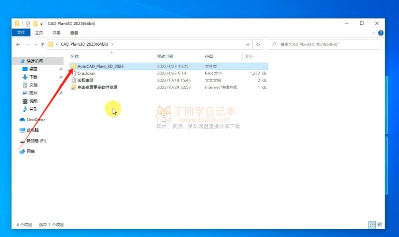Open the 版权申明 text document

(x=85, y=80)
